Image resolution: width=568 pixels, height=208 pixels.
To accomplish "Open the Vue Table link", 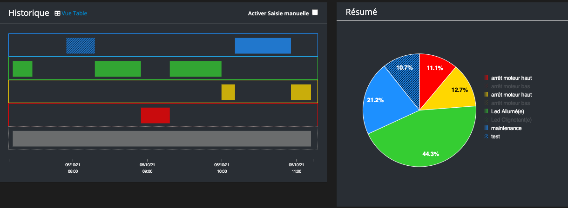I will tap(74, 13).
